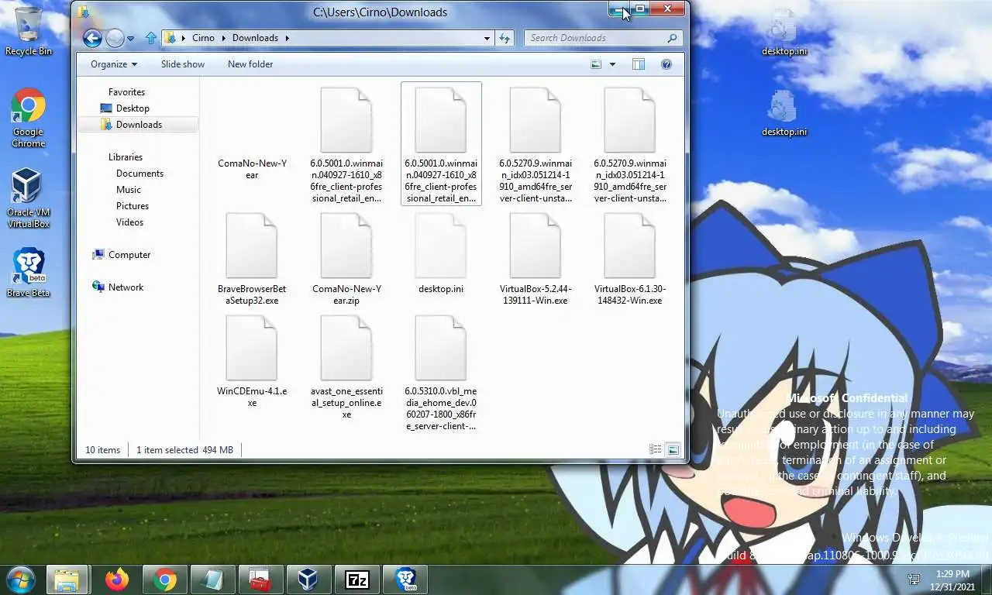Select ComaNo-New-Year.zip file
This screenshot has width=992, height=595.
[x=346, y=260]
